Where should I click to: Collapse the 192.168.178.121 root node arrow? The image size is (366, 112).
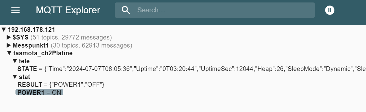coord(3,30)
